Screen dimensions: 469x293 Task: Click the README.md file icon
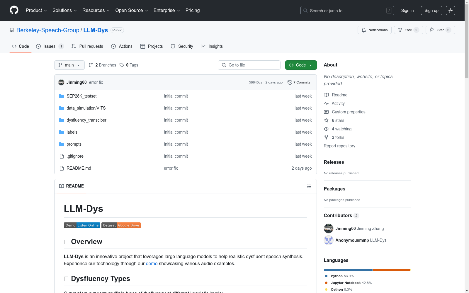[62, 168]
